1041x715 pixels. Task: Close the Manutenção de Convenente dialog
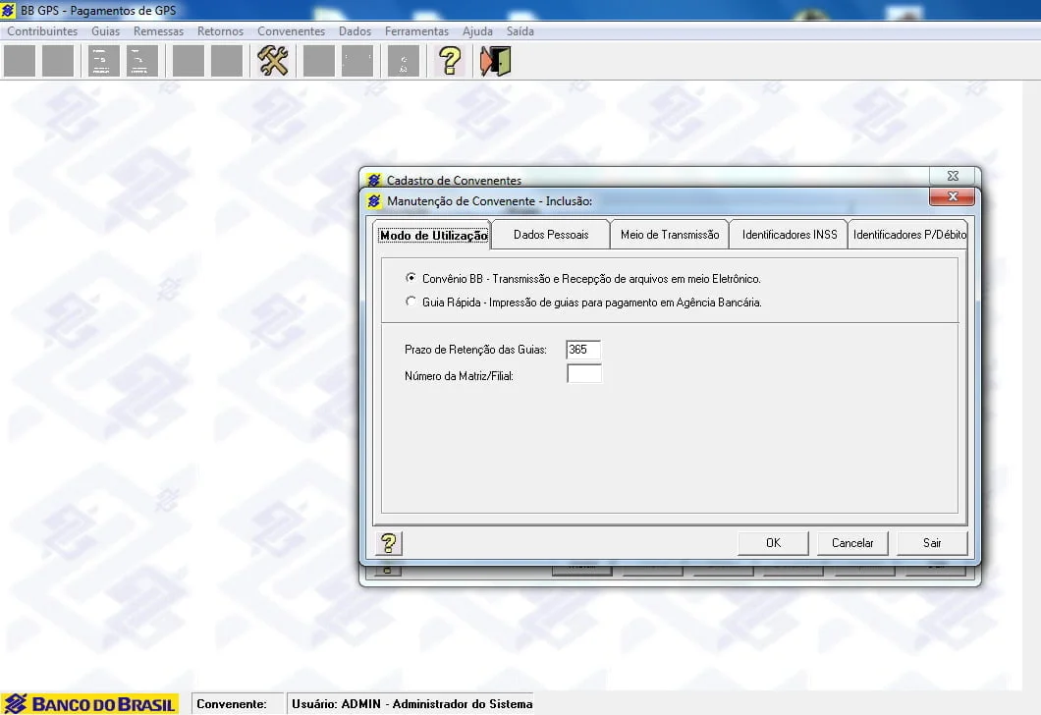952,196
